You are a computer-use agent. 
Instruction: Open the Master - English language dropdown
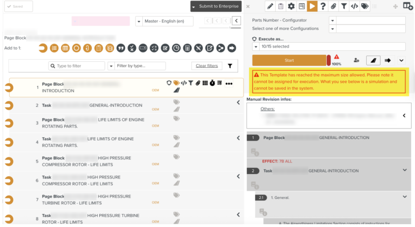(x=165, y=21)
